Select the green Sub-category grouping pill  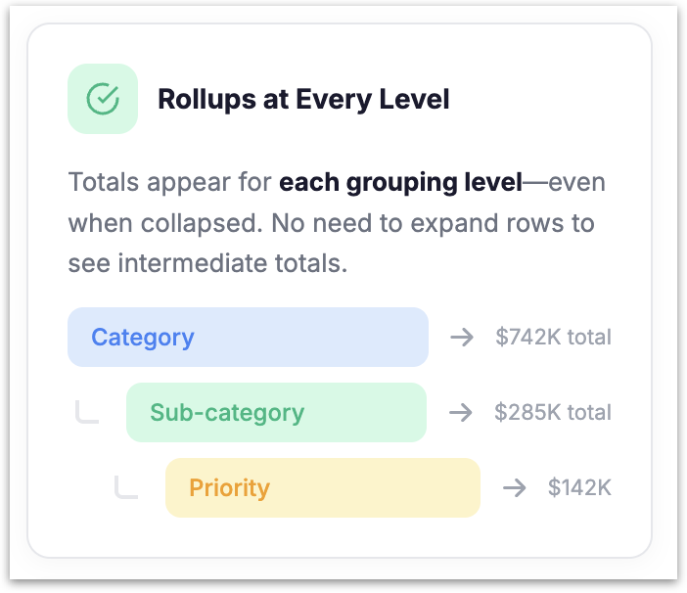[276, 412]
